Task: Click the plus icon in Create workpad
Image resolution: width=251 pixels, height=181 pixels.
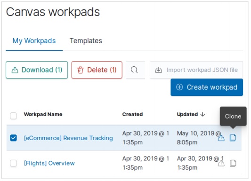Action: click(x=179, y=87)
